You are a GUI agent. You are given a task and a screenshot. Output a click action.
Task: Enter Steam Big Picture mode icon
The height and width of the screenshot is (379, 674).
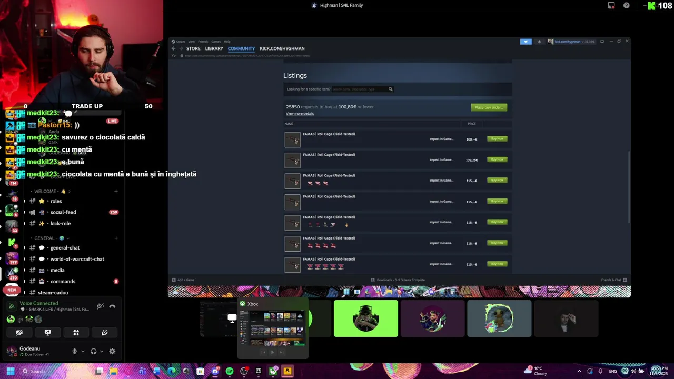(x=602, y=42)
